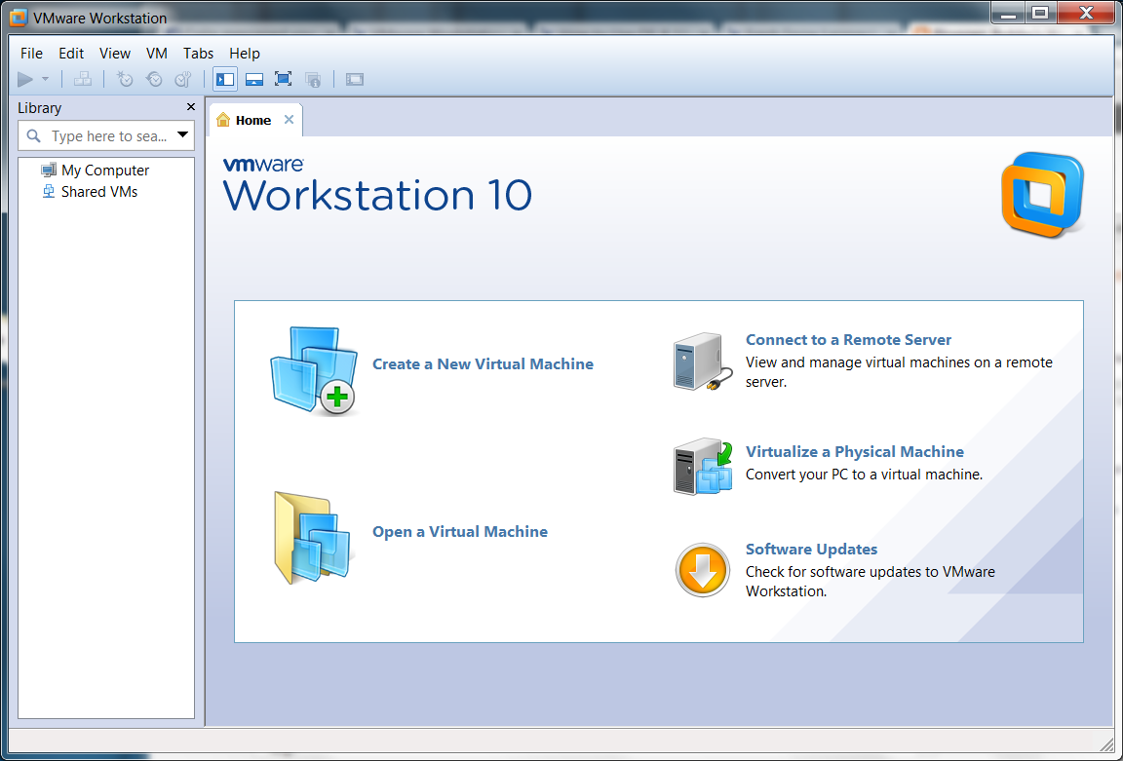
Task: Click the My Computer monitor icon
Action: click(x=49, y=171)
